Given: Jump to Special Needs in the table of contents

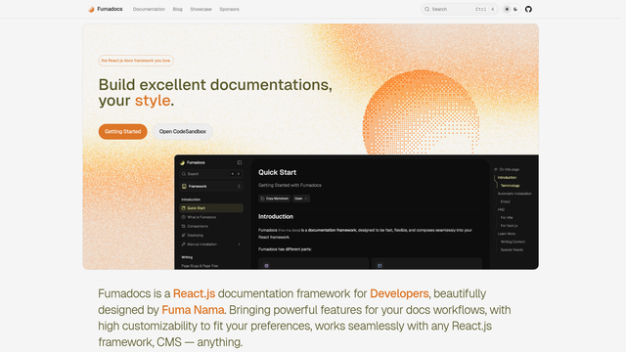Looking at the screenshot, I should click(512, 250).
